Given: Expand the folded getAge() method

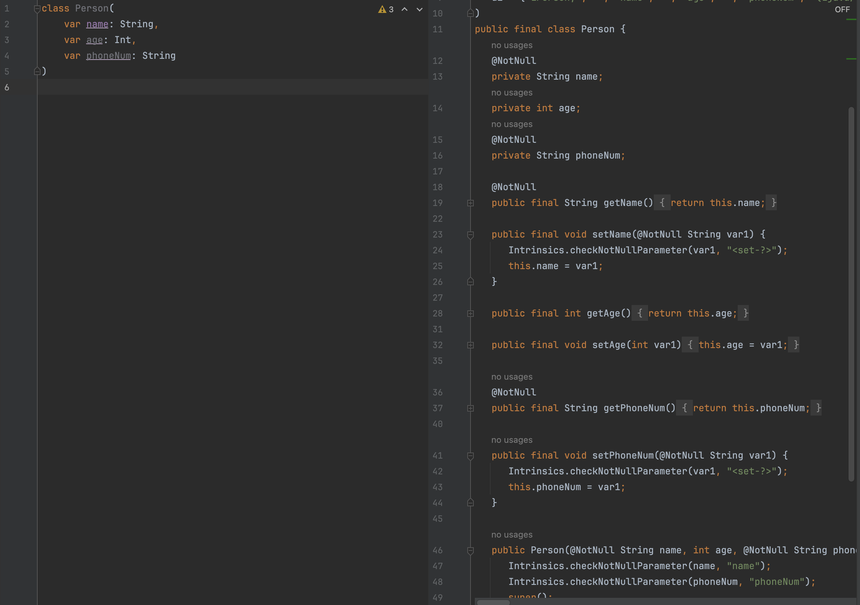Looking at the screenshot, I should [471, 313].
